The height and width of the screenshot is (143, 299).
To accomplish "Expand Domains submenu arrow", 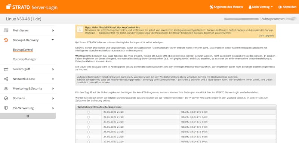I will 53,99.
